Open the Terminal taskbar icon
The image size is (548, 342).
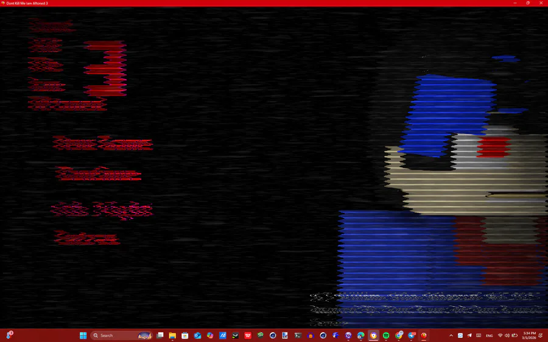click(x=298, y=335)
